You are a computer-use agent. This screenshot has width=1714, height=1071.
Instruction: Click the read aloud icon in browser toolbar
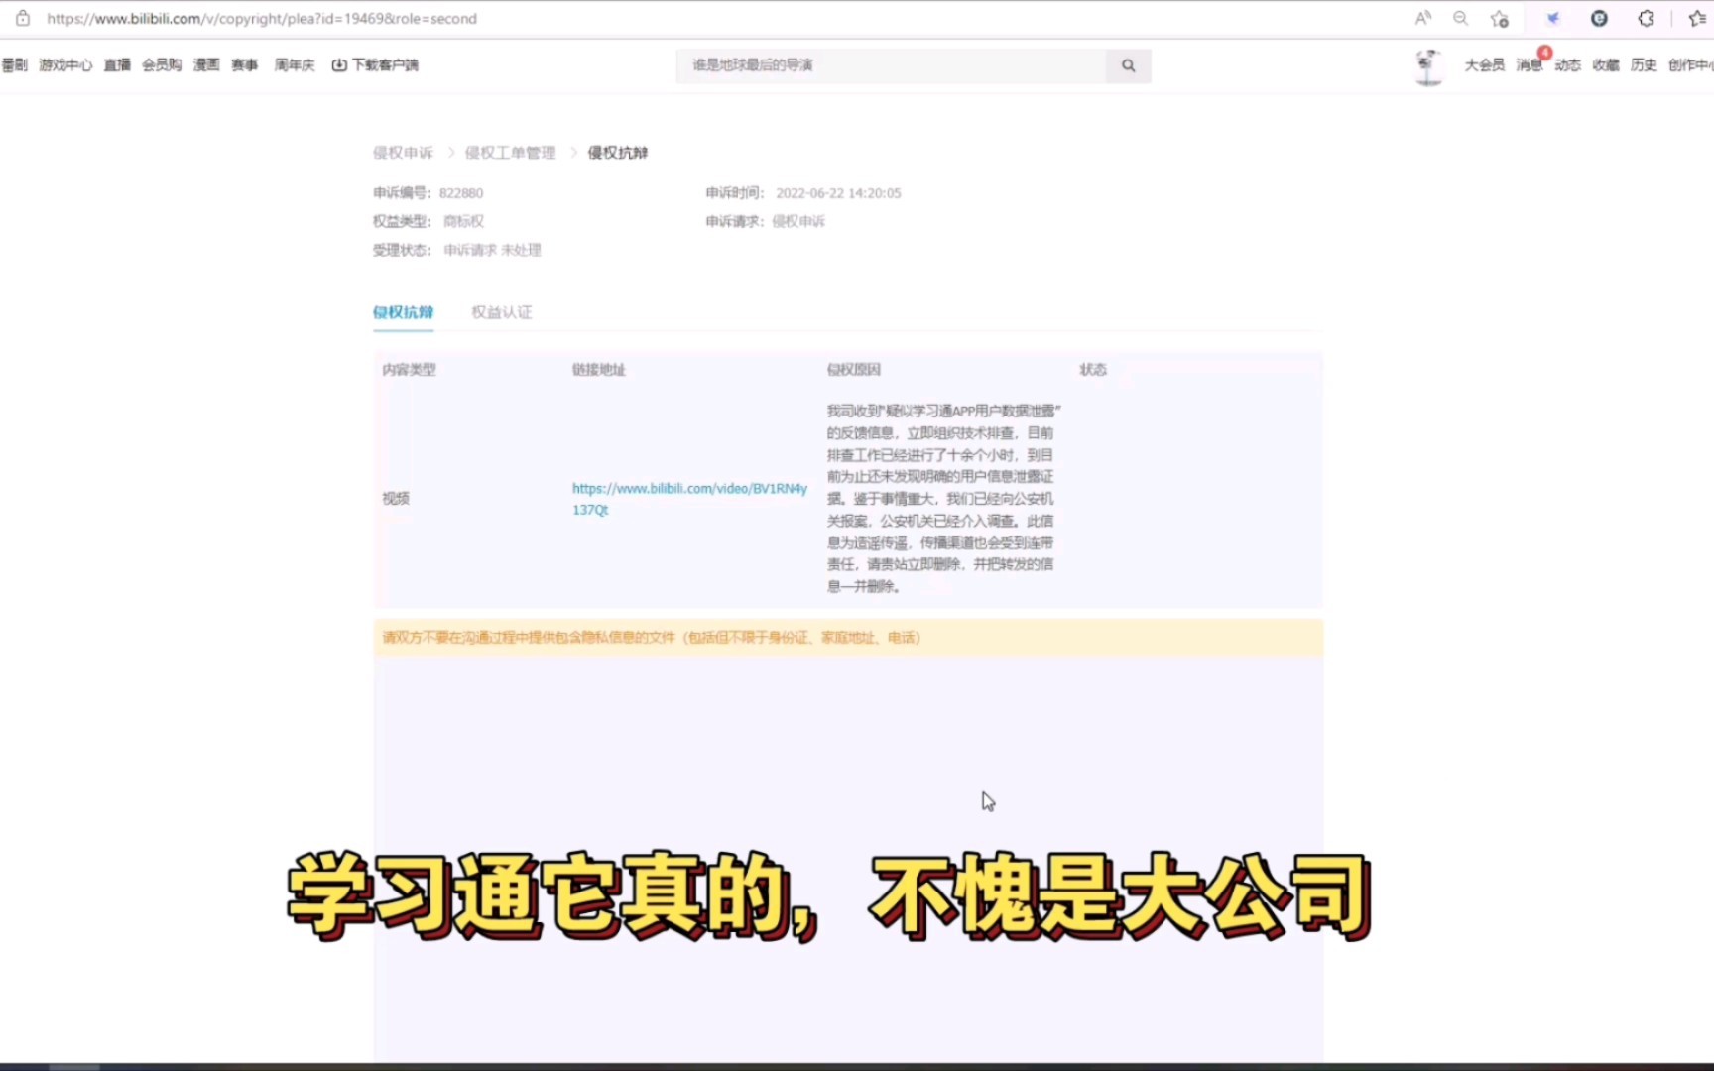pyautogui.click(x=1423, y=18)
